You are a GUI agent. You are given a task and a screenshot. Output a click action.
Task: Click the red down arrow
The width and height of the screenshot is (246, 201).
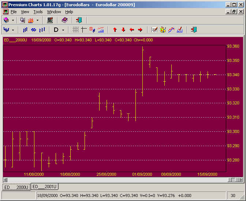(x=123, y=30)
